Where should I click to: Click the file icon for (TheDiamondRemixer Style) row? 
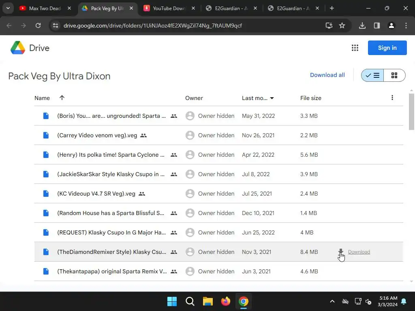pyautogui.click(x=46, y=252)
